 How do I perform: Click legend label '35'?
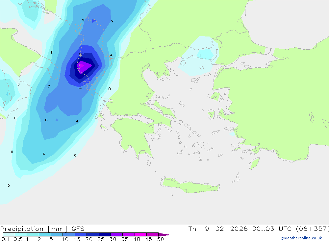click(125, 239)
